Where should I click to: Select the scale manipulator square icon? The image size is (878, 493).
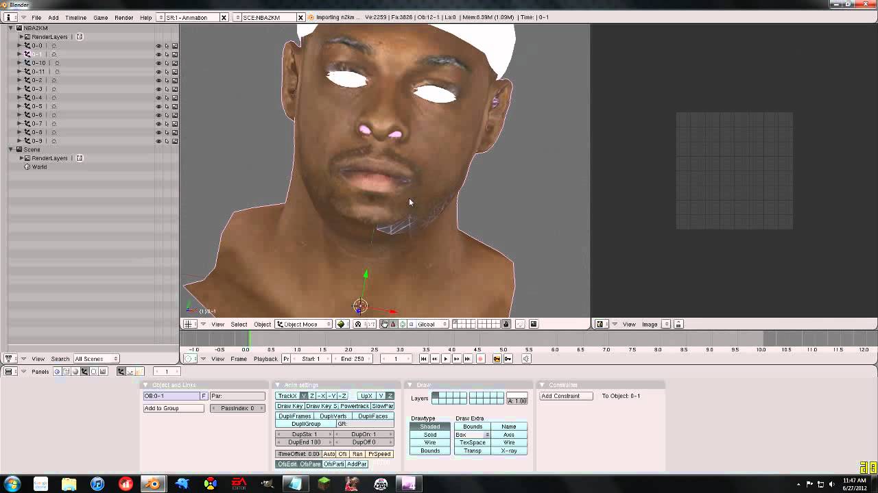(411, 324)
